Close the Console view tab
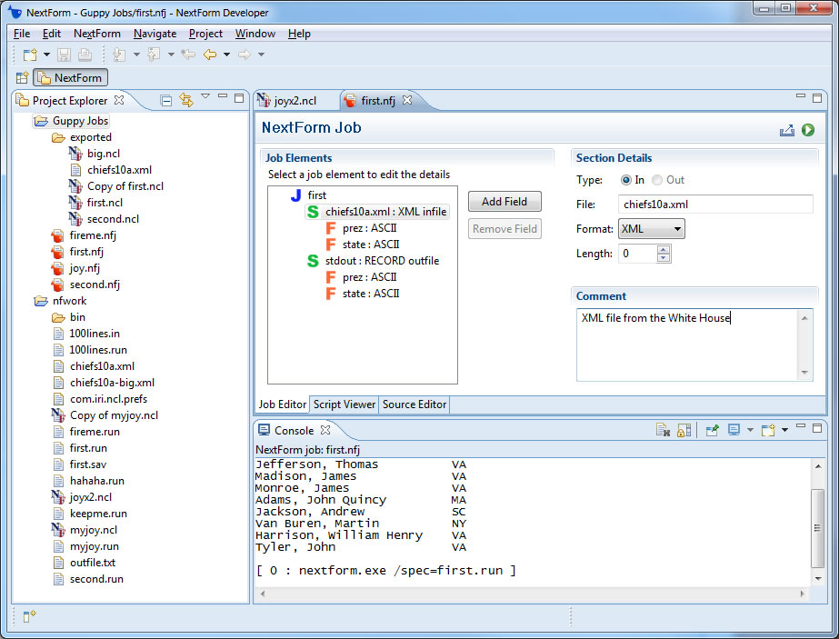839x639 pixels. click(x=325, y=430)
